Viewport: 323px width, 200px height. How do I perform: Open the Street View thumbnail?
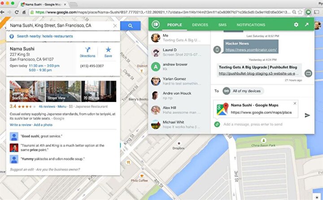point(63,91)
